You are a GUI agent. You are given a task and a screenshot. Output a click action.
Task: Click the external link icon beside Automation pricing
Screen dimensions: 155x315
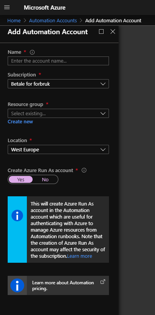[103, 282]
